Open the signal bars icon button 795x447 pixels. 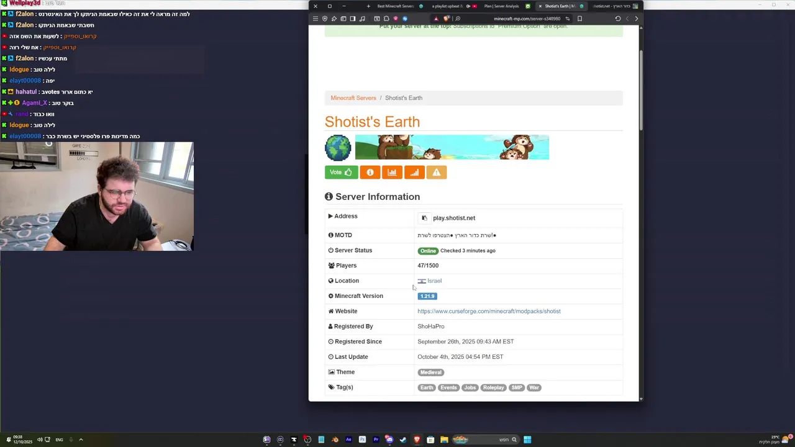coord(414,172)
